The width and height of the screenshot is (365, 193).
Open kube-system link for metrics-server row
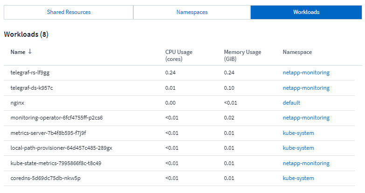tap(298, 133)
